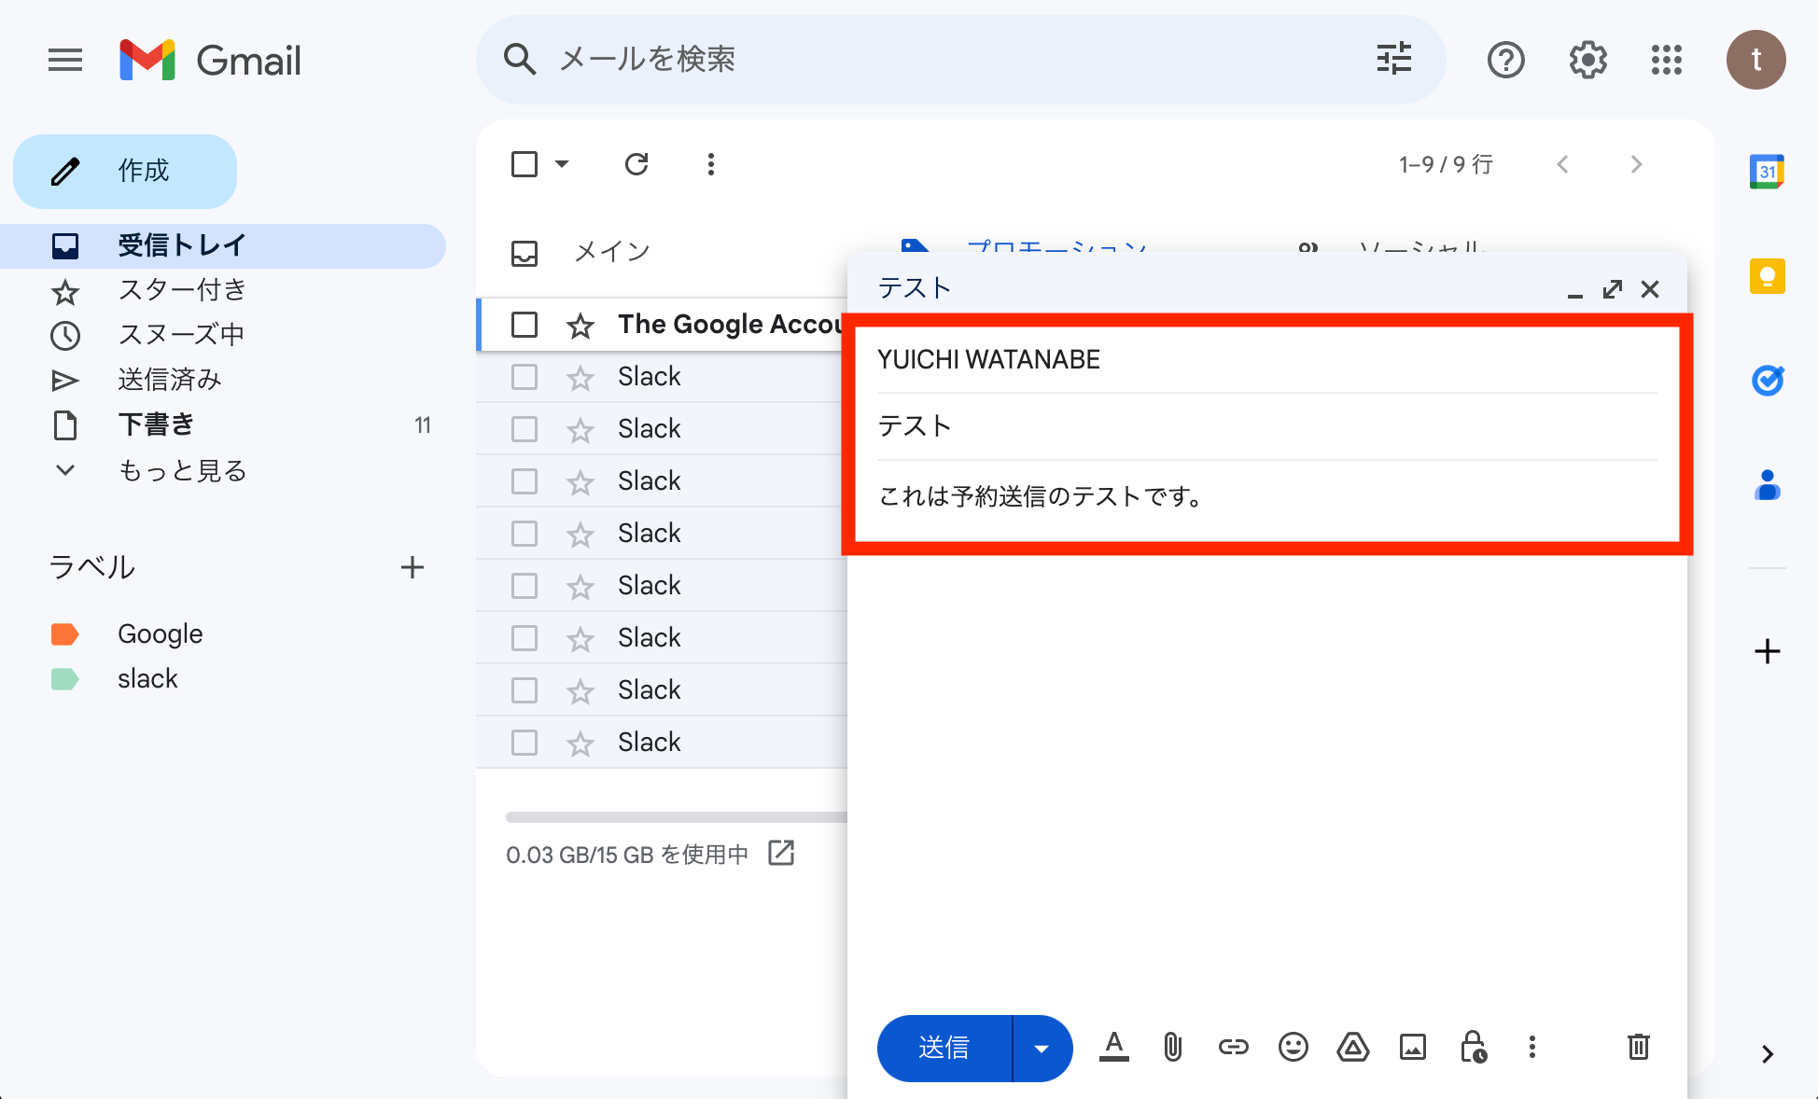The width and height of the screenshot is (1818, 1099).
Task: Click the message body text area
Action: tap(1266, 737)
